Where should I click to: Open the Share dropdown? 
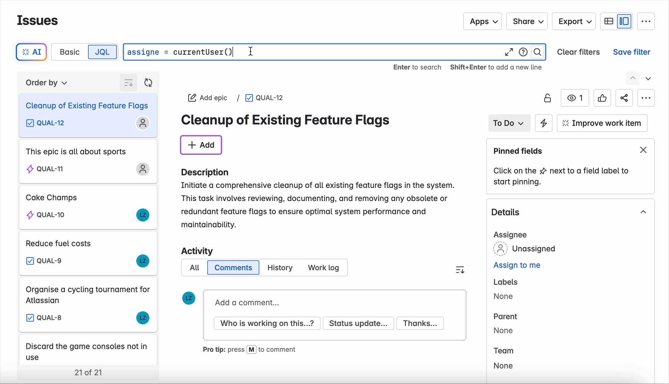[527, 21]
